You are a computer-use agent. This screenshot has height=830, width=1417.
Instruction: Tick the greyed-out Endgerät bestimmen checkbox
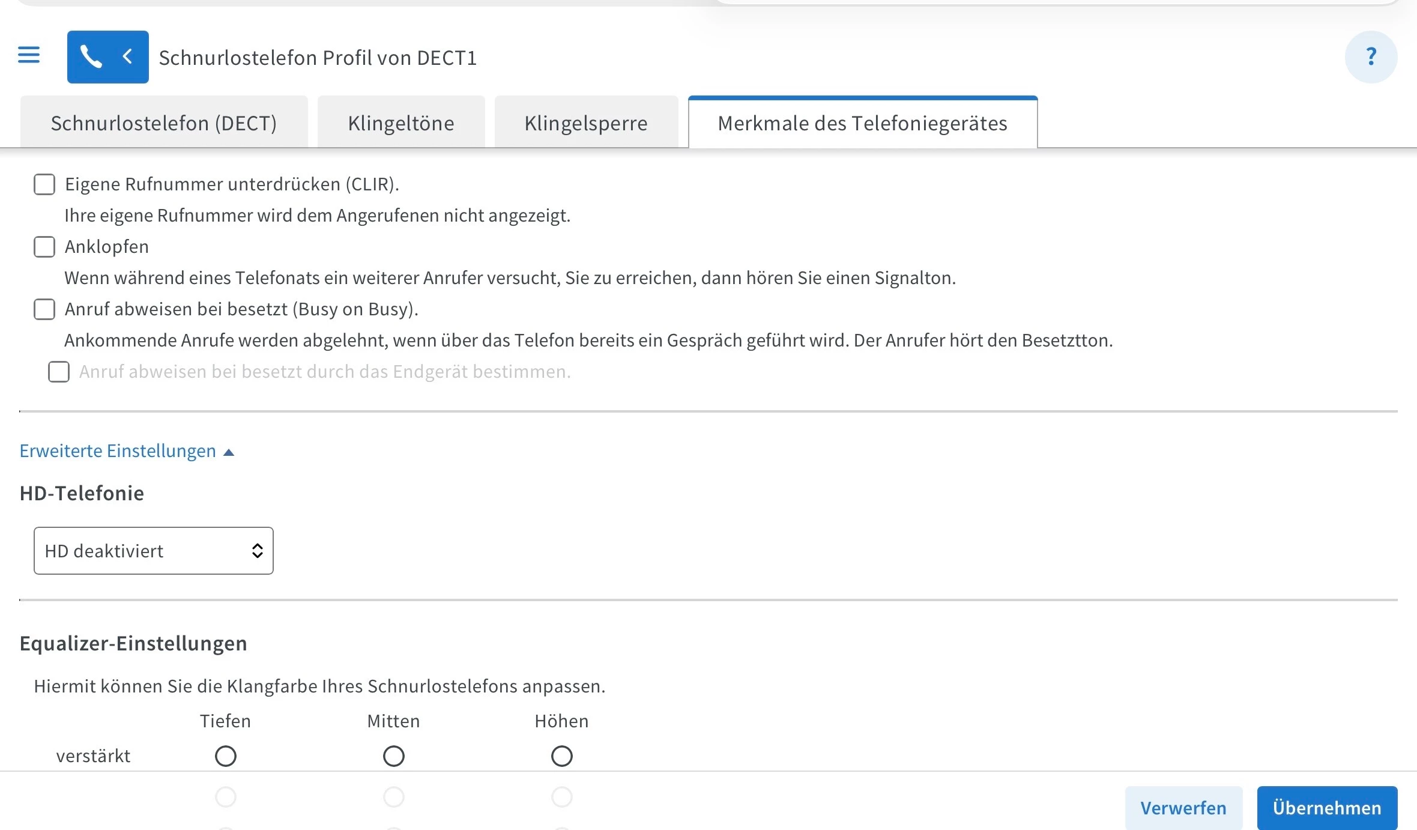pos(59,372)
